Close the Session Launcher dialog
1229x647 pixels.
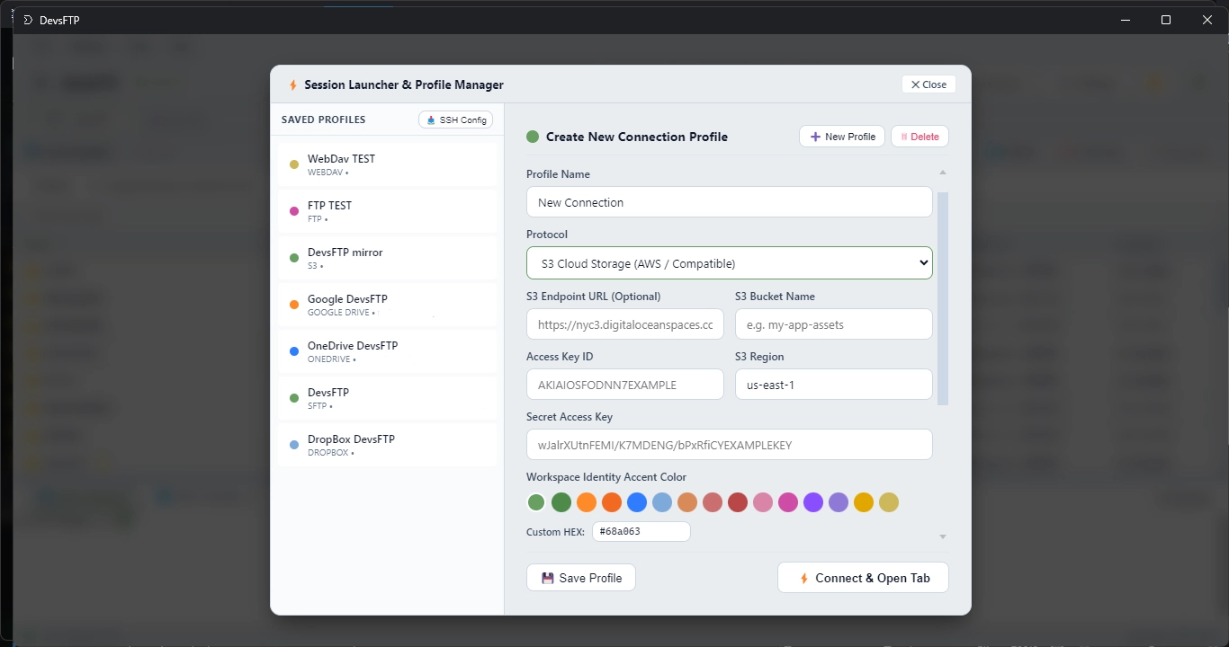pos(928,84)
